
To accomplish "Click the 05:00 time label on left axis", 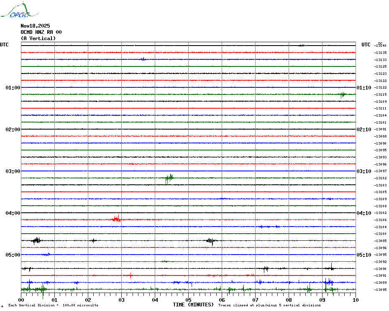I will (x=13, y=255).
